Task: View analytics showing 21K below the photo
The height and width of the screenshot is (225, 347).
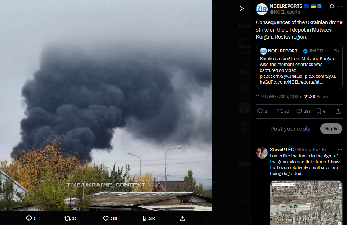Action: (148, 218)
